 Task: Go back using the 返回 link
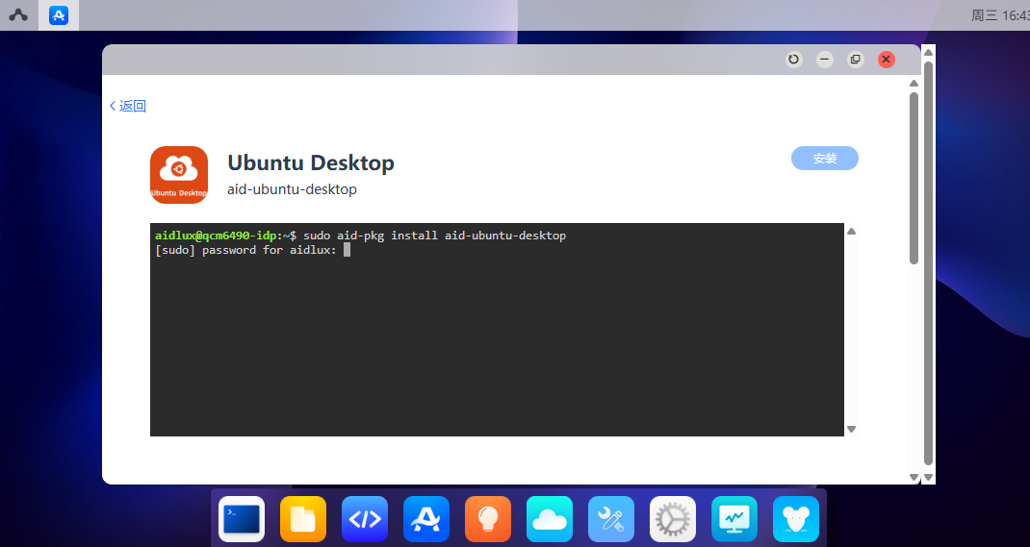pos(128,107)
